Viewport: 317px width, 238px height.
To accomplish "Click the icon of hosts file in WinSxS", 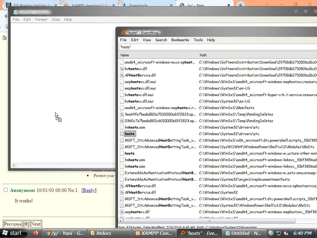I will click(122, 153).
